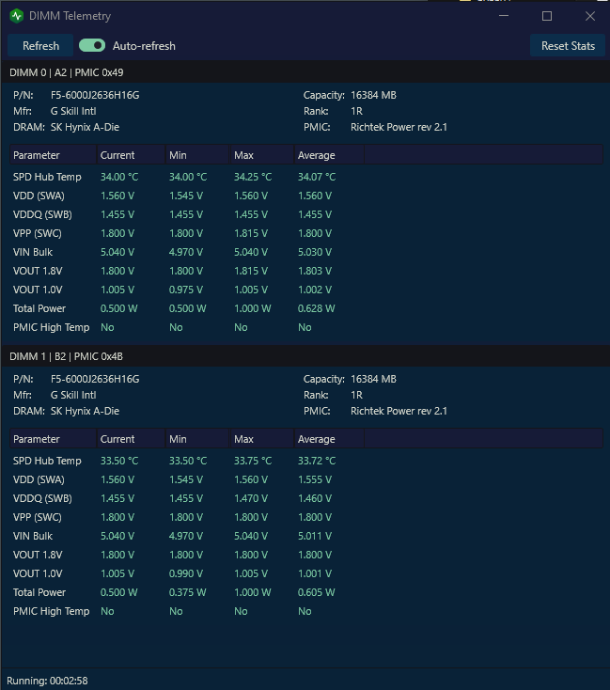Click the DIMM 0 Average column header

click(x=329, y=155)
